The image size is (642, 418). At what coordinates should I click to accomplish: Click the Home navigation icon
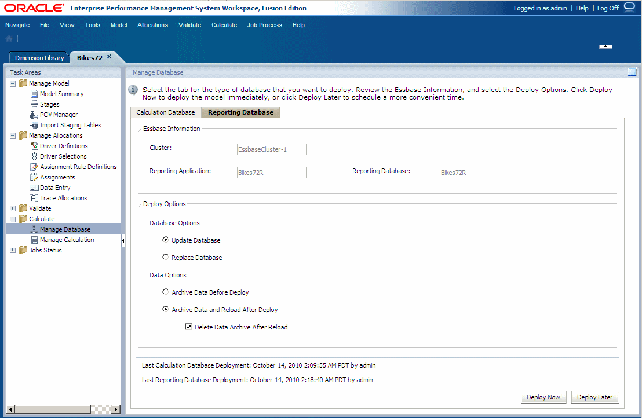(x=8, y=37)
